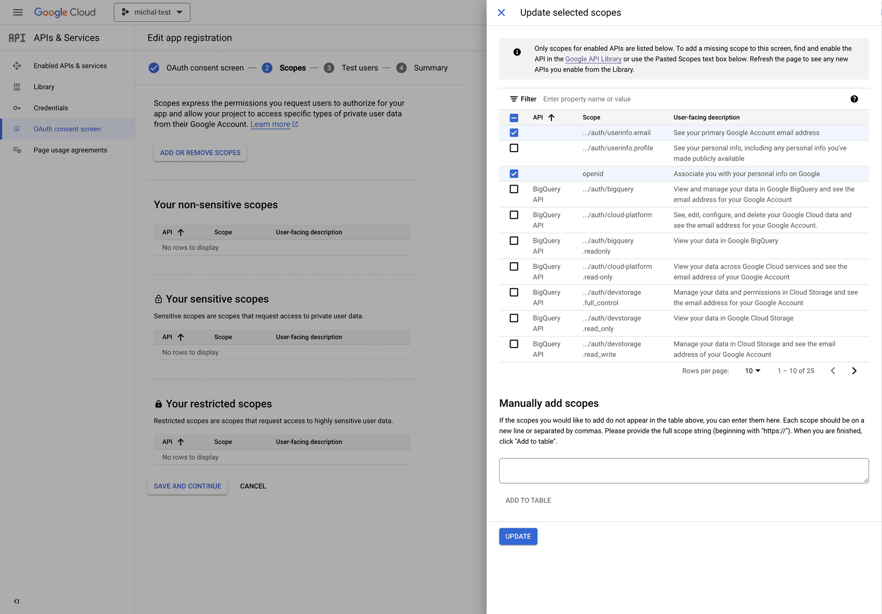The image size is (882, 614).
Task: Click the Filter property name input field
Action: [x=689, y=99]
